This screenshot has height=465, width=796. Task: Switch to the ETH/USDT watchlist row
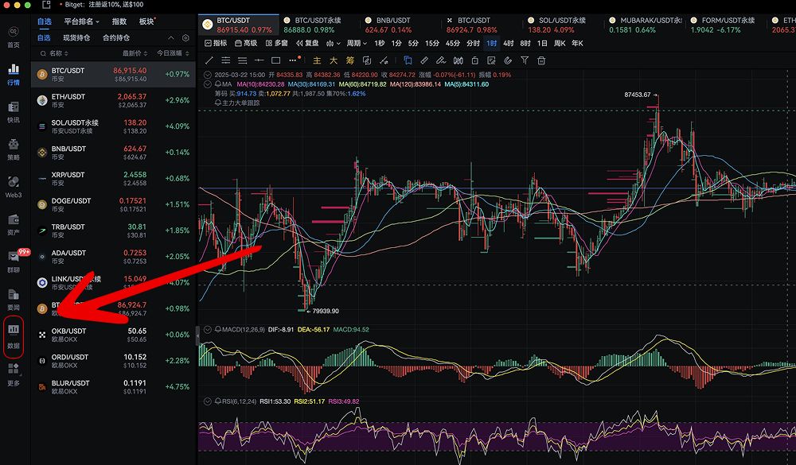(113, 101)
